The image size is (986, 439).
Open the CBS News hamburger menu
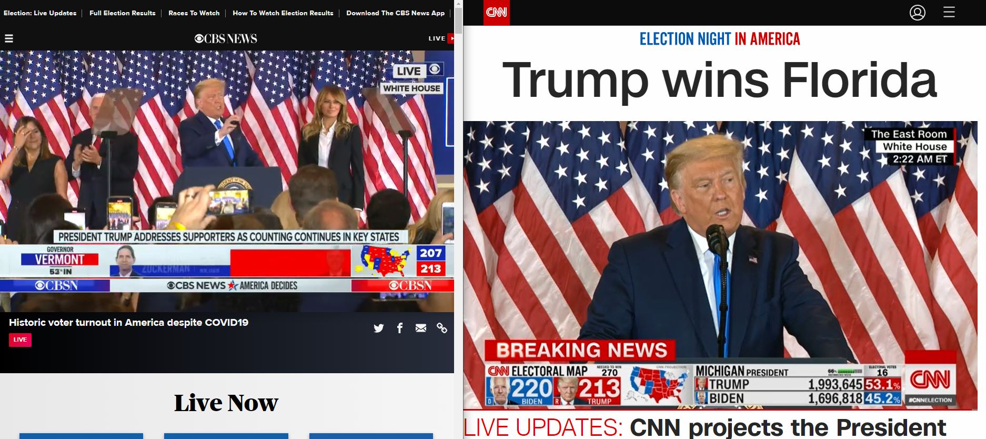(9, 38)
